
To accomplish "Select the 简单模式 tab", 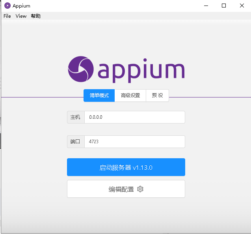I will 99,95.
